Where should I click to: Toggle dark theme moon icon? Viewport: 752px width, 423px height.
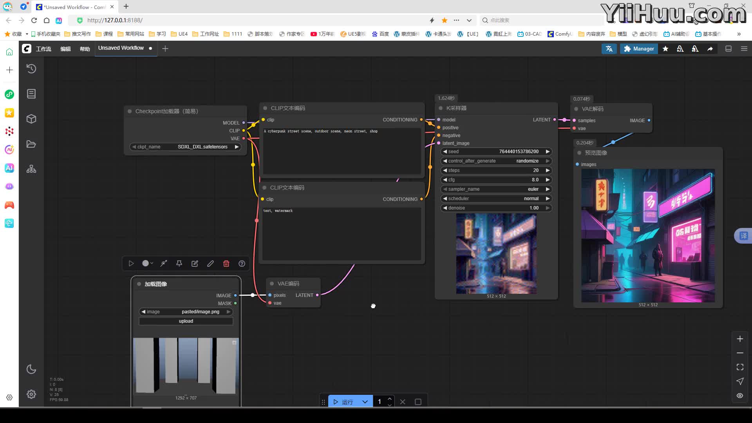pyautogui.click(x=31, y=369)
